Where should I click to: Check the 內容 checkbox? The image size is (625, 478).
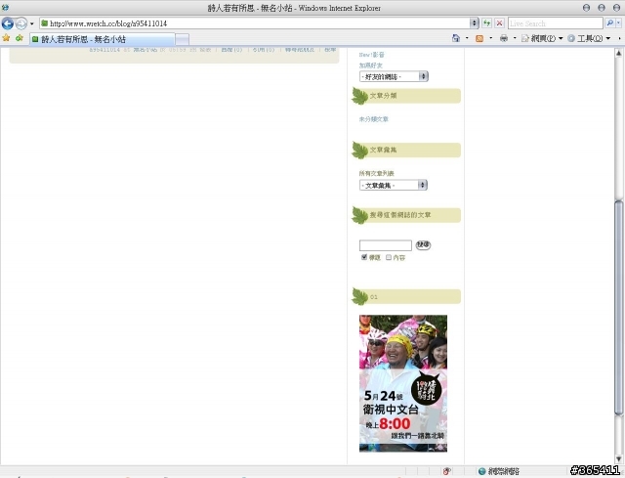click(x=389, y=257)
